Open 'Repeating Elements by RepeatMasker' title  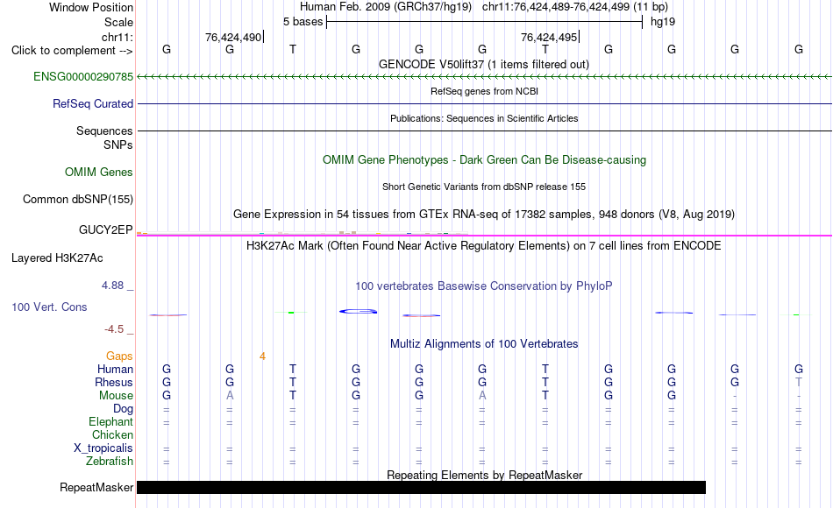484,475
